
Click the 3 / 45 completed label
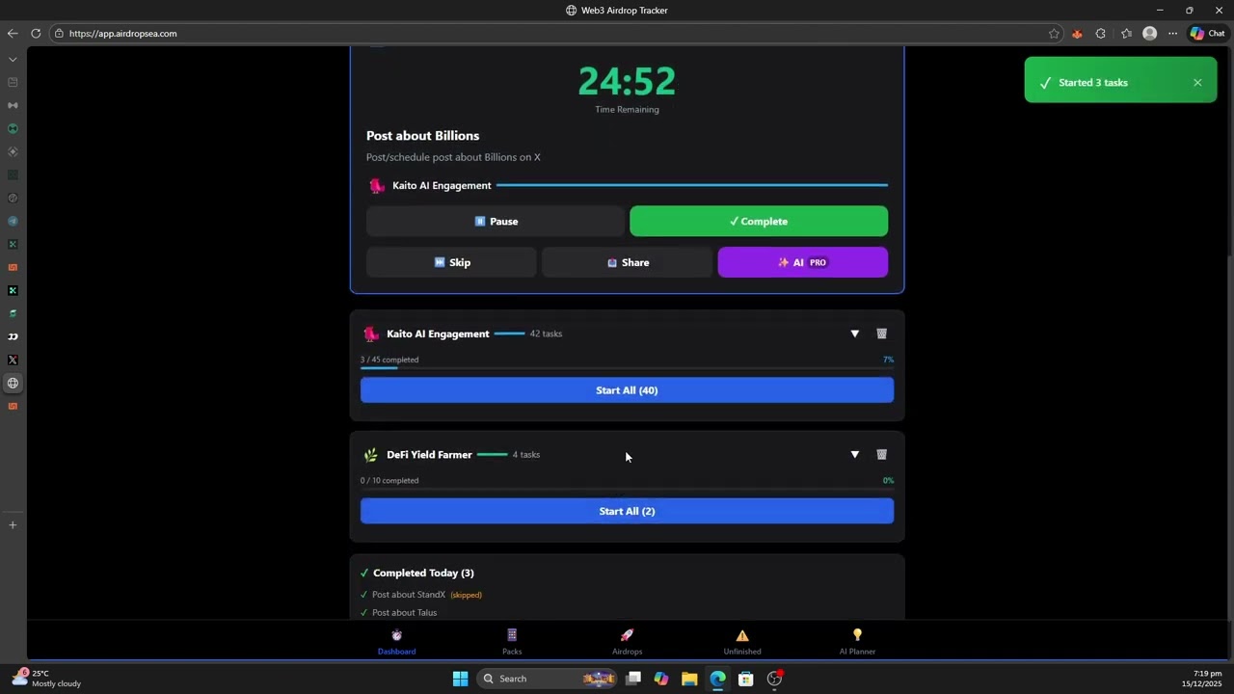point(389,360)
